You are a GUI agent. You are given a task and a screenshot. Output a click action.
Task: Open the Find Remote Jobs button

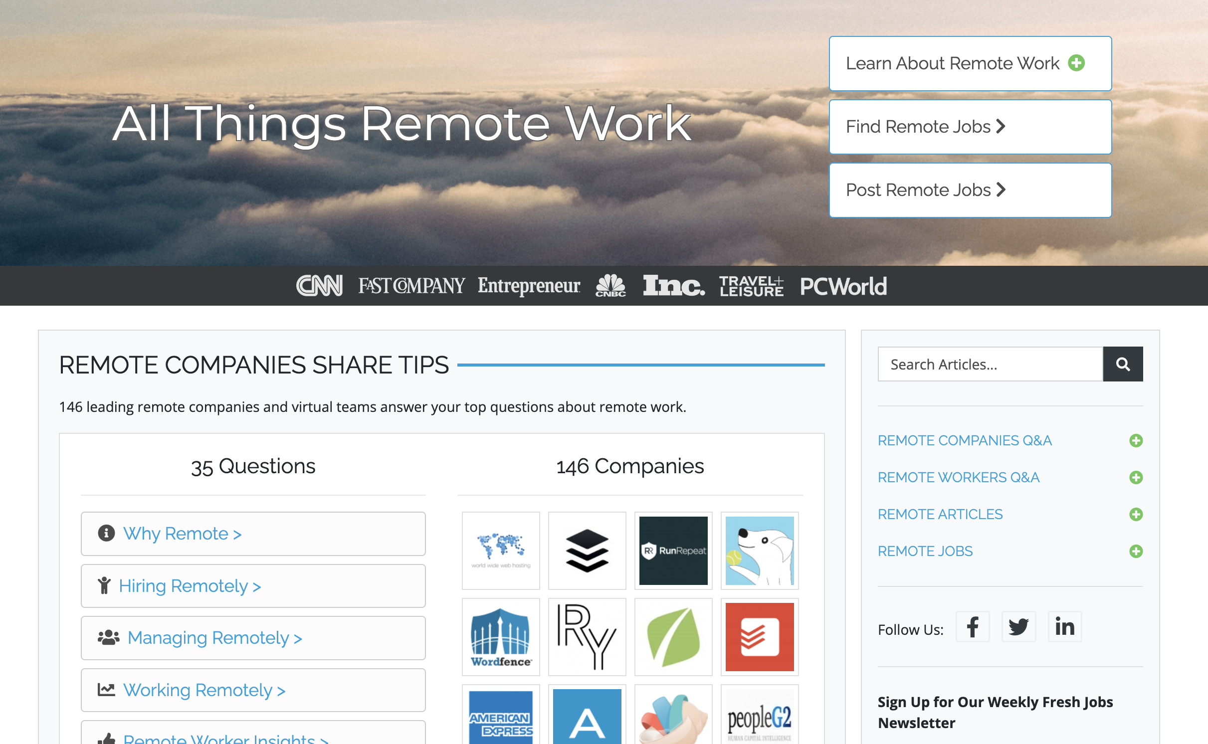(970, 127)
